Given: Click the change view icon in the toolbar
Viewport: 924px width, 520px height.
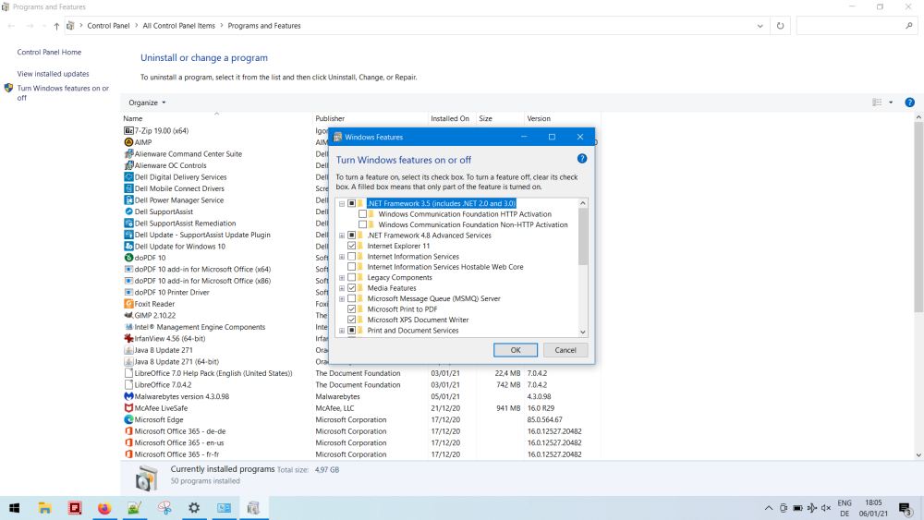Looking at the screenshot, I should [x=877, y=102].
